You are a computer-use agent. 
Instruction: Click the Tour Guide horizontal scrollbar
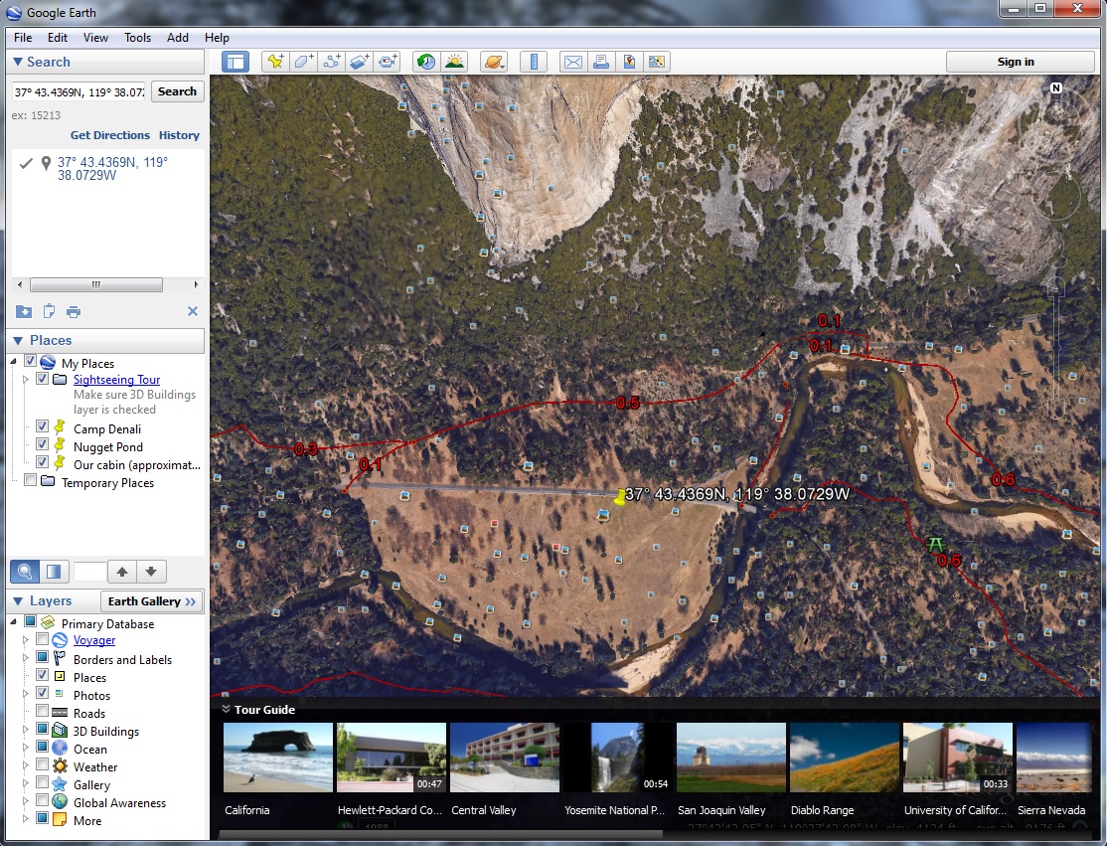(441, 835)
